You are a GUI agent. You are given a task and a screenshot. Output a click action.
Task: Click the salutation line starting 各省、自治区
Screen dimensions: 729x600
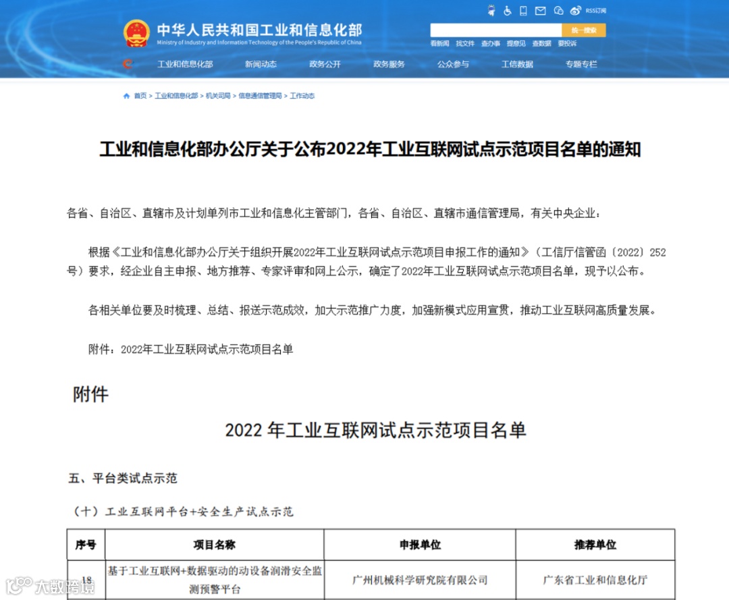click(x=334, y=213)
